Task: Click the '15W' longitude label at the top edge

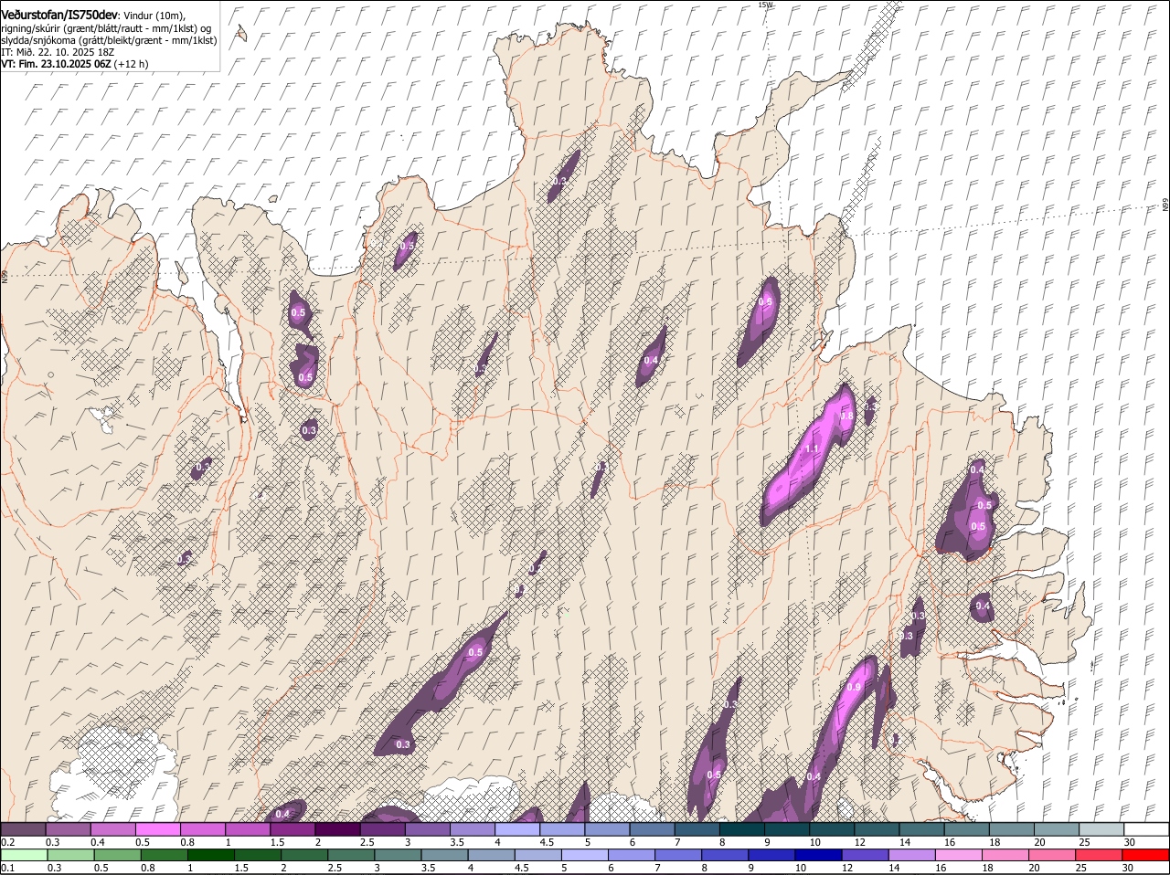Action: tap(766, 5)
